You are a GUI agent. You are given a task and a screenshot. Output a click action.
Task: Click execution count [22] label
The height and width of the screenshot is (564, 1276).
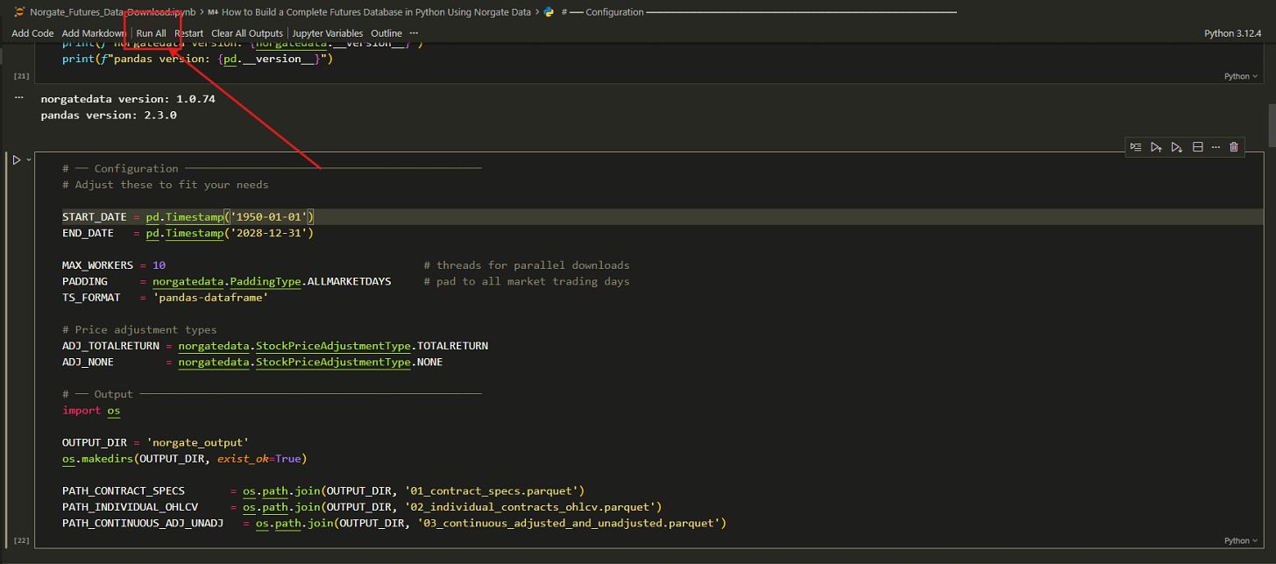[x=21, y=540]
